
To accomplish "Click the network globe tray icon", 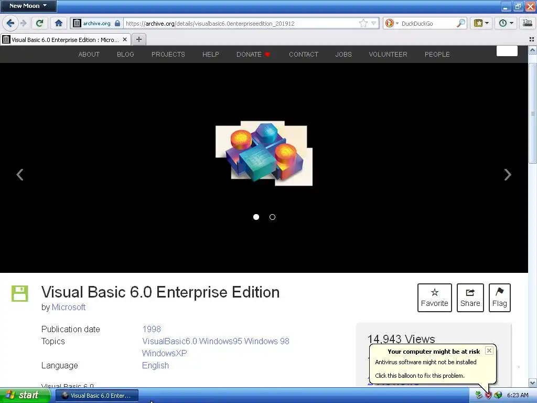I will tap(498, 395).
